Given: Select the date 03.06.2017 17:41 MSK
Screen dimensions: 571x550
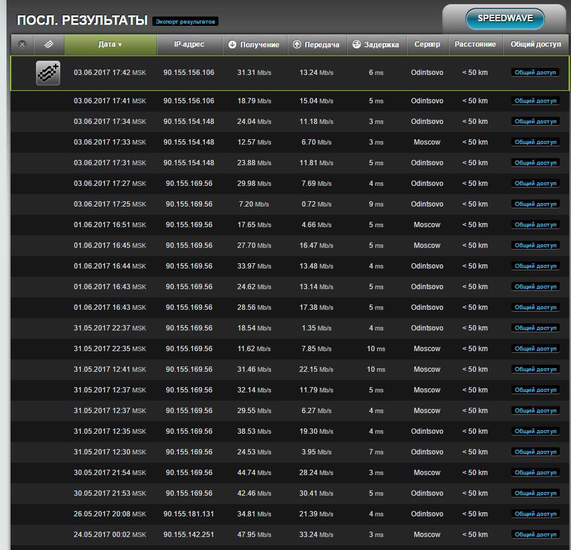Looking at the screenshot, I should tap(110, 101).
